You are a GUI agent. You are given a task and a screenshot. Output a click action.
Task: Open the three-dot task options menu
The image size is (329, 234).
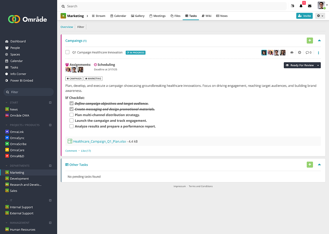click(x=318, y=53)
